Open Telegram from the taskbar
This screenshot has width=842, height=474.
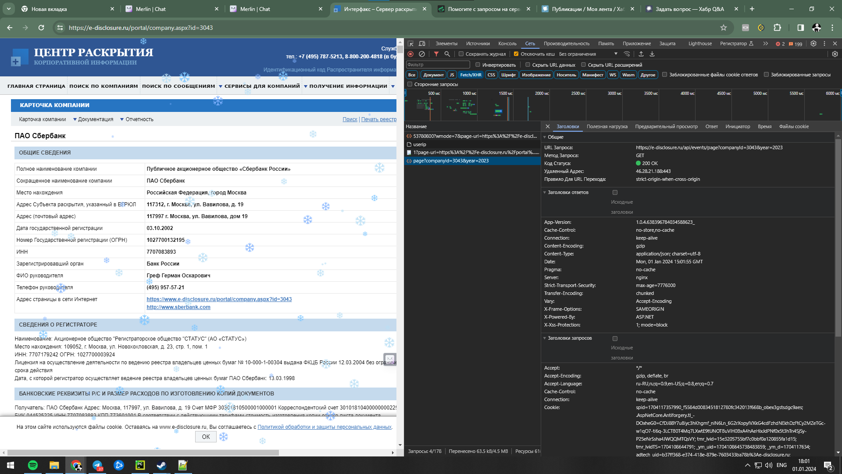(x=97, y=465)
